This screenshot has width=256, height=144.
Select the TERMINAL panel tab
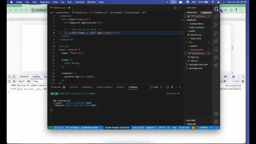pyautogui.click(x=133, y=87)
